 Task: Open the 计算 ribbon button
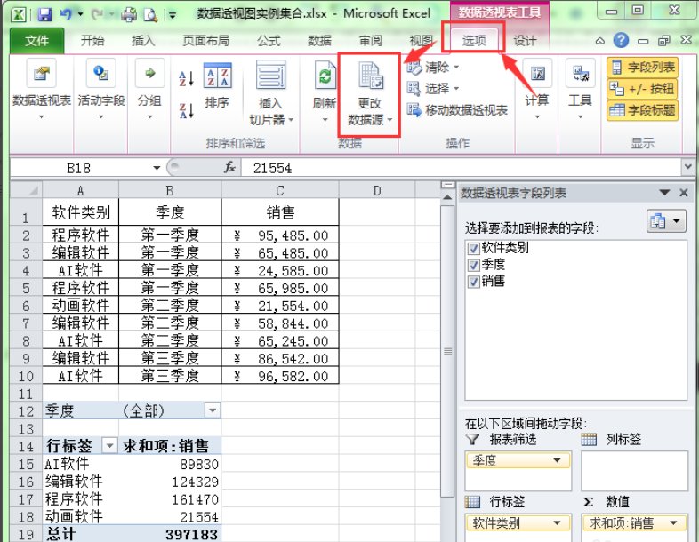click(x=537, y=90)
